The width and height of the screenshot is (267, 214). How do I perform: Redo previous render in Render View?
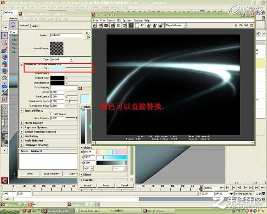[95, 26]
